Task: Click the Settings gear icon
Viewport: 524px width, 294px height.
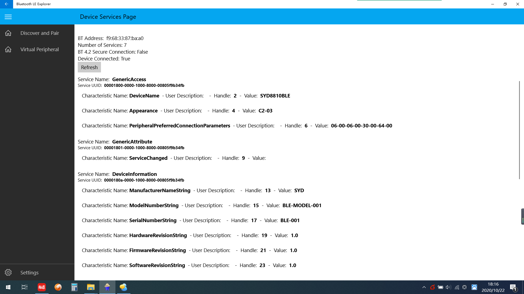Action: point(8,272)
